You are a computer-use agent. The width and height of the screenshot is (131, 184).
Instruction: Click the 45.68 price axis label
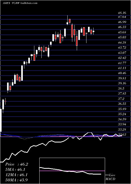[x=122, y=32]
